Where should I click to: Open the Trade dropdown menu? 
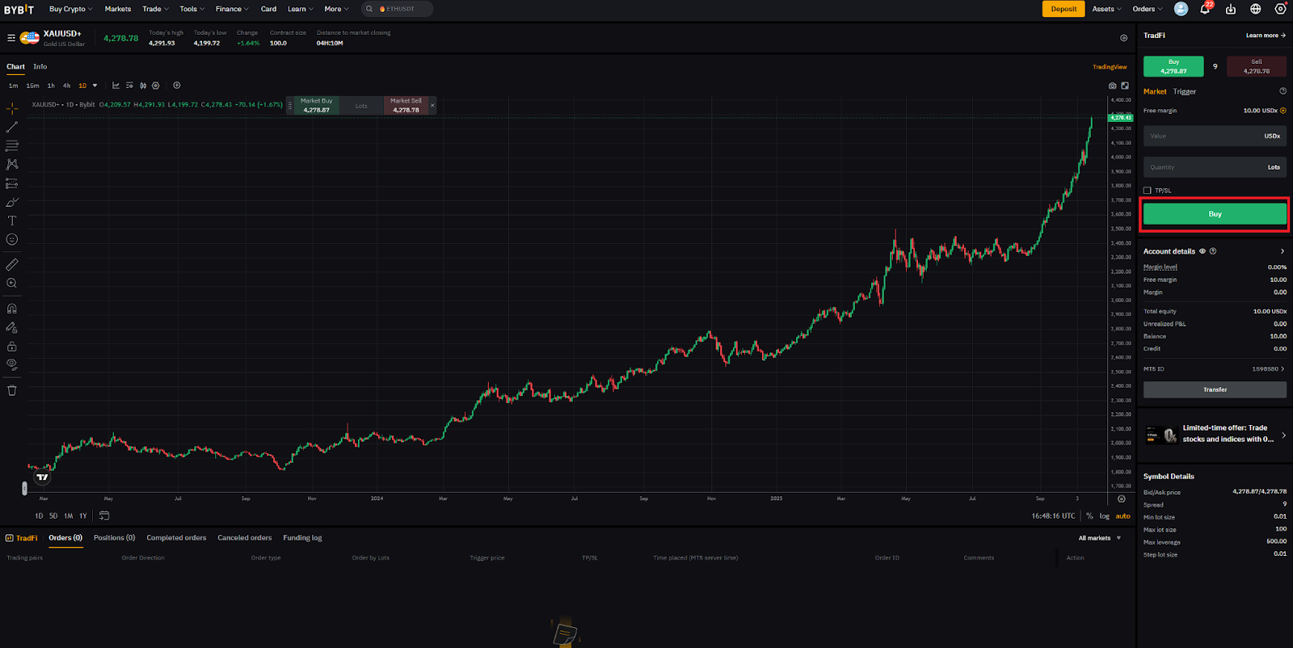(x=155, y=9)
